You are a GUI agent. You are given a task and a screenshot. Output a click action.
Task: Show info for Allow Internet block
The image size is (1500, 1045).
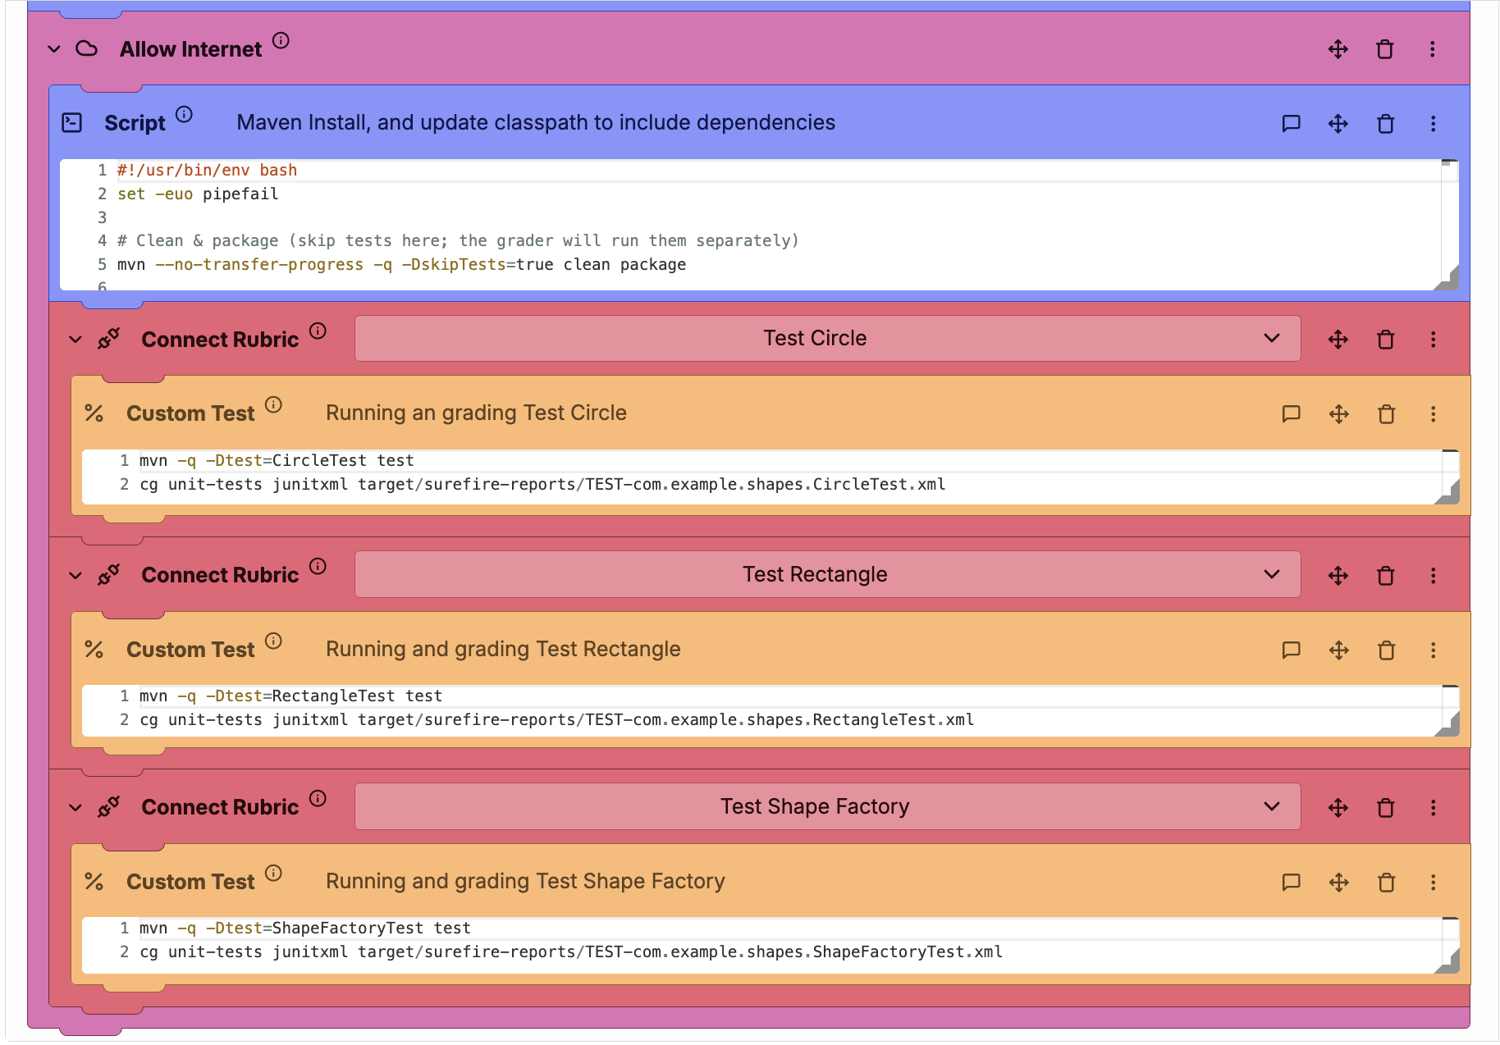(x=281, y=41)
